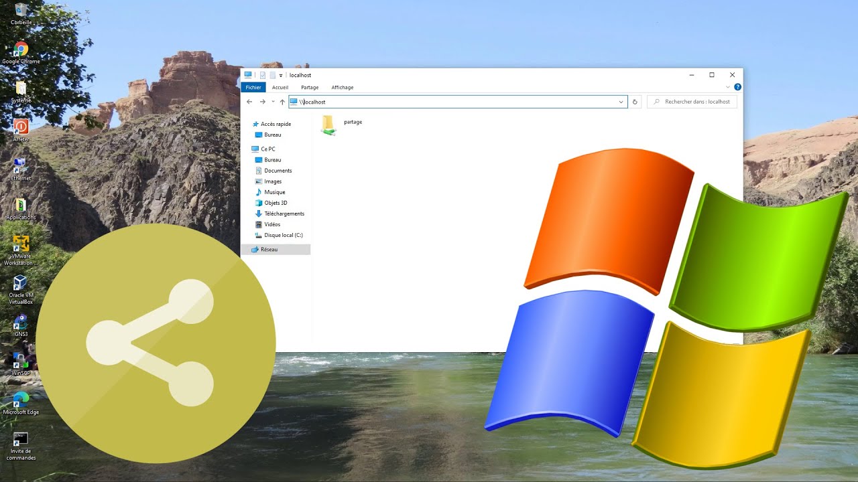Click the computer icon in the title bar
Image resolution: width=858 pixels, height=482 pixels.
click(248, 75)
